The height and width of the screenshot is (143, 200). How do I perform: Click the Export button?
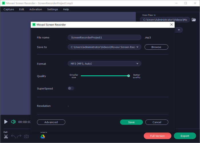(x=185, y=136)
